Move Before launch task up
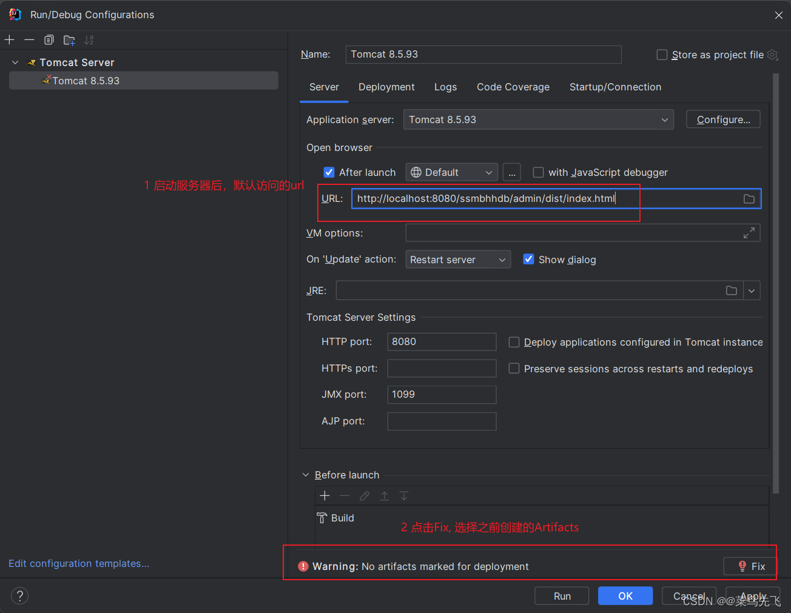Image resolution: width=791 pixels, height=613 pixels. coord(385,496)
